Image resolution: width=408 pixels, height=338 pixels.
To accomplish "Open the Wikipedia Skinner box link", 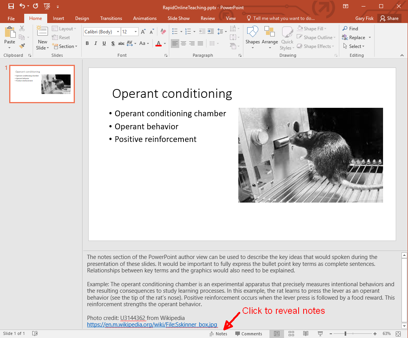I will click(x=152, y=325).
